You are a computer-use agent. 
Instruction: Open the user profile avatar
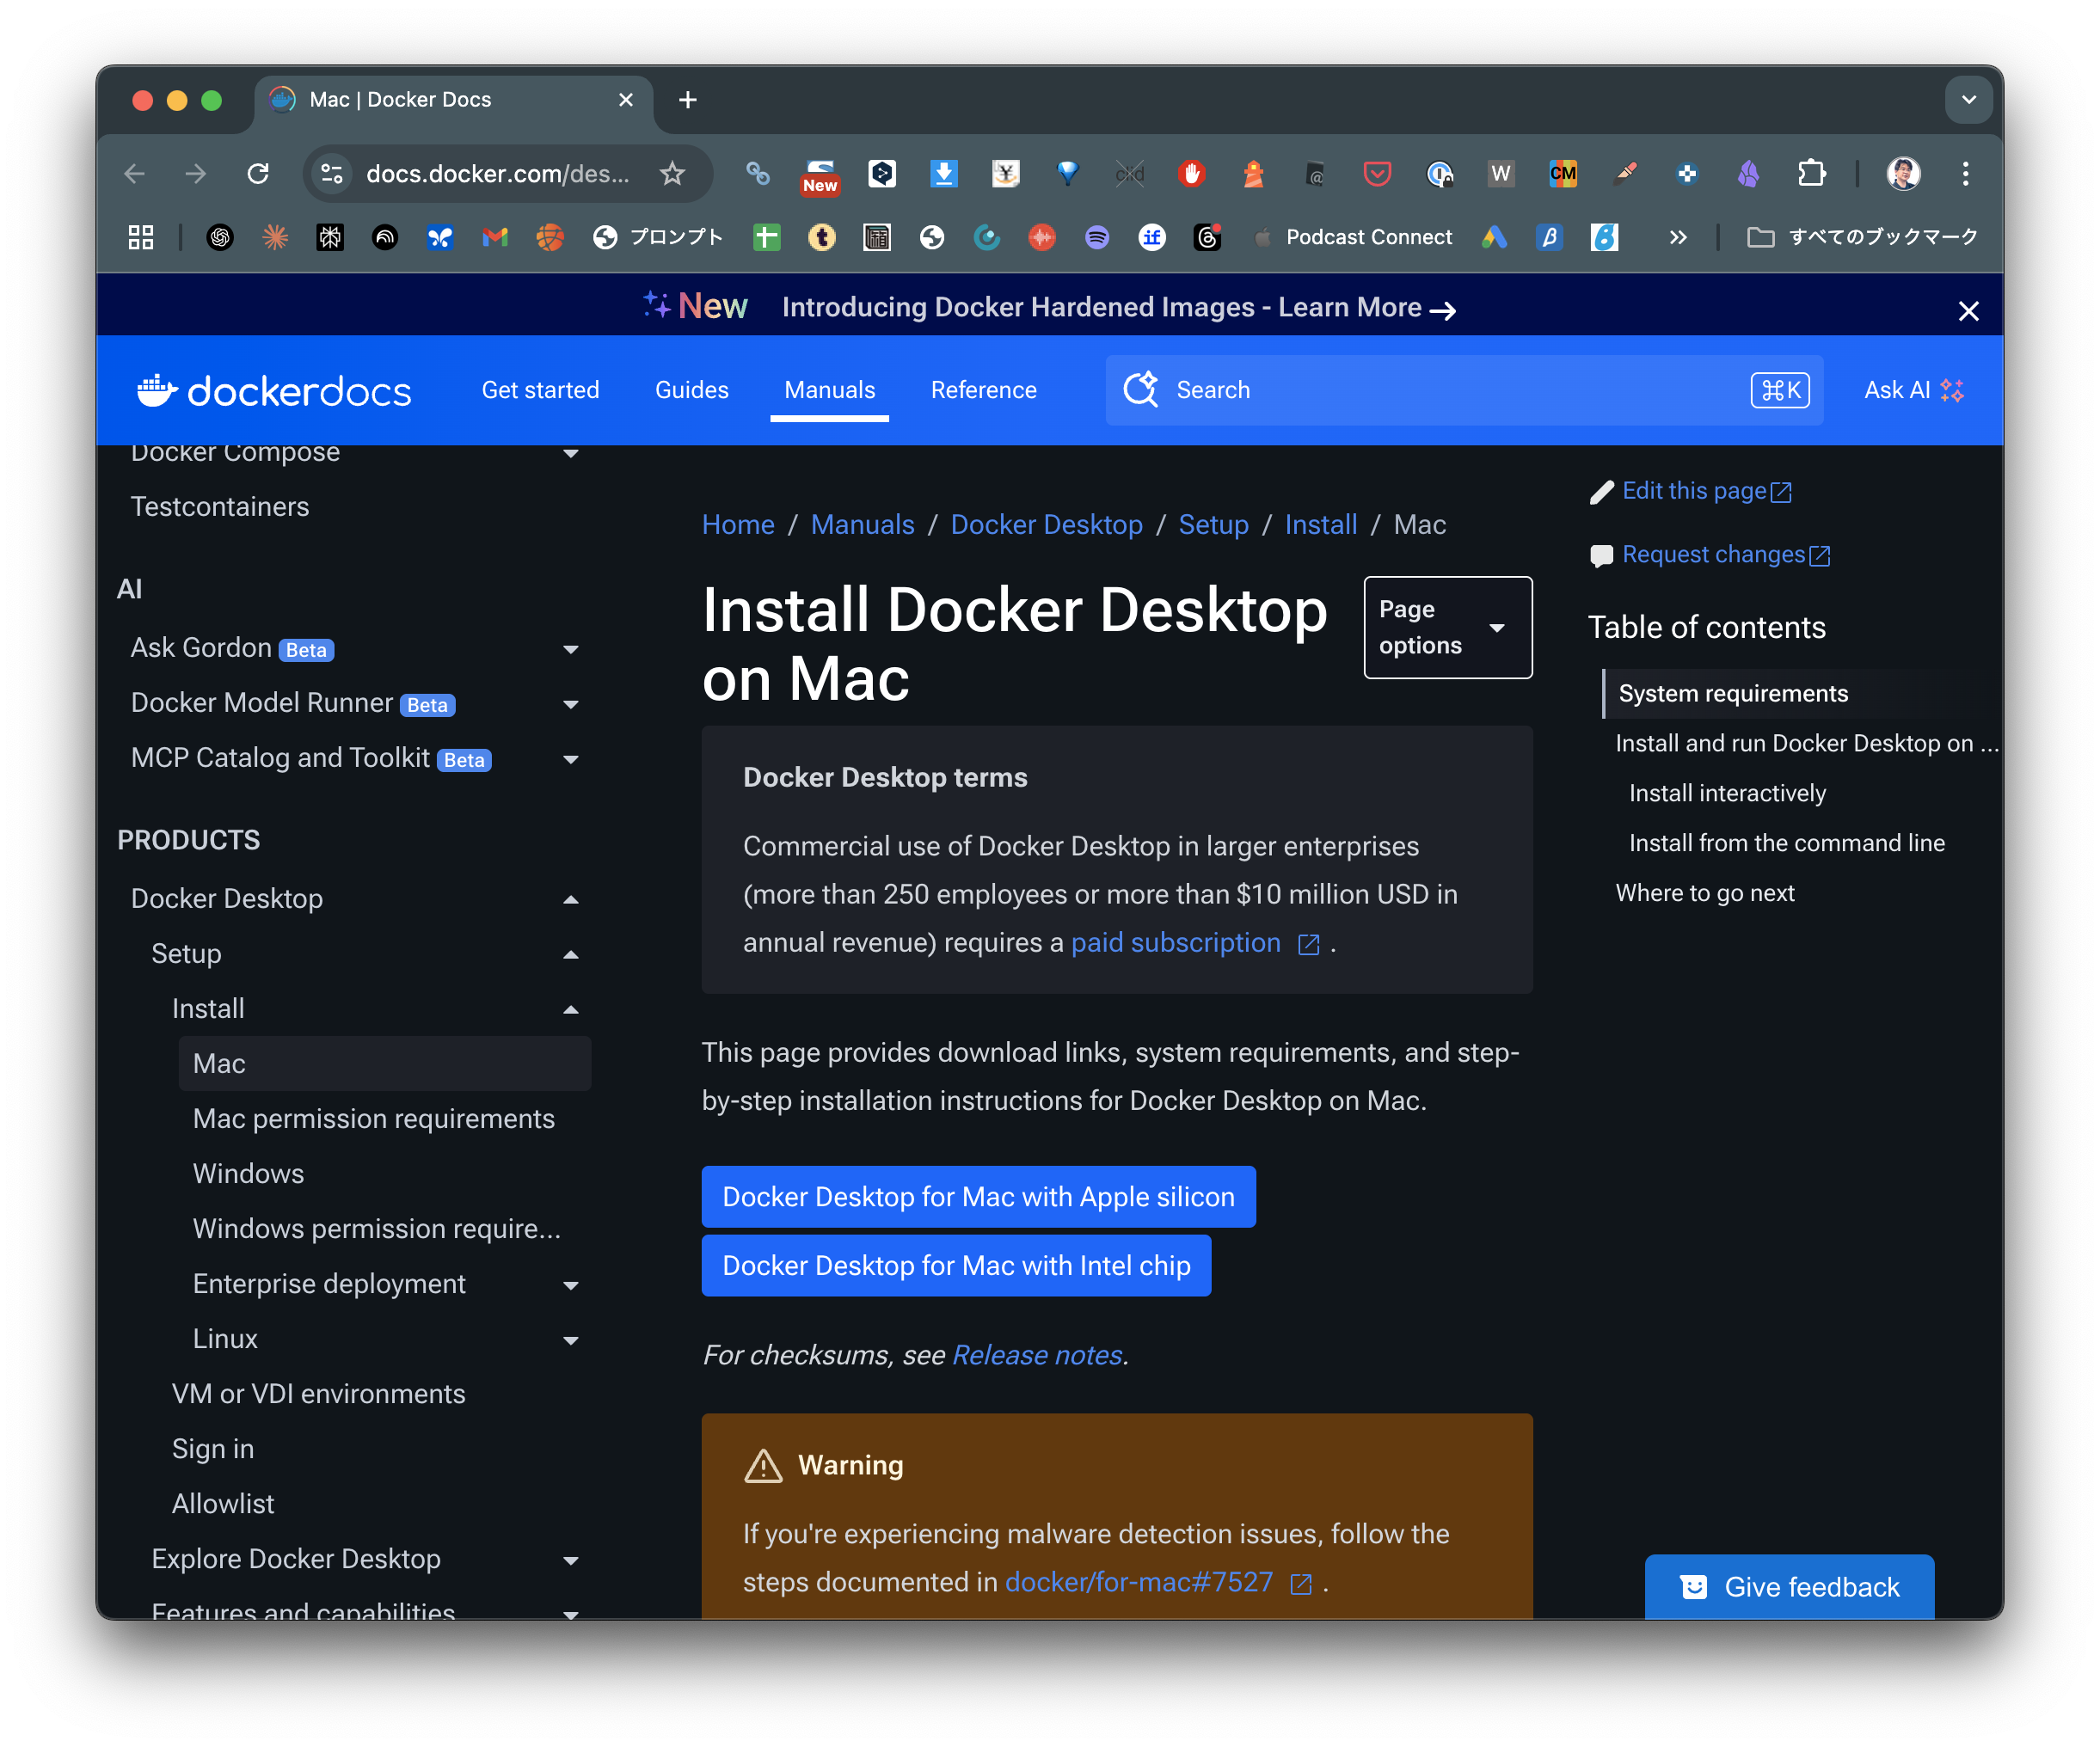click(1902, 174)
